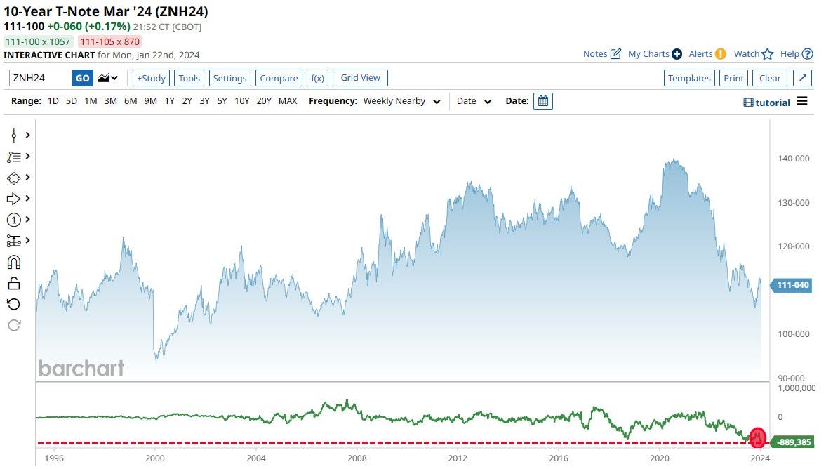Switch range to MAX
The width and height of the screenshot is (826, 469).
[288, 101]
